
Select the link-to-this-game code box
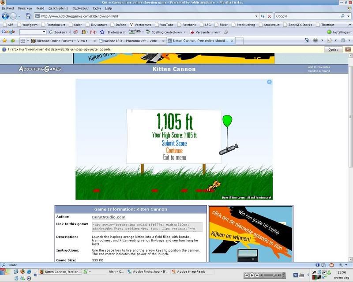pyautogui.click(x=147, y=226)
